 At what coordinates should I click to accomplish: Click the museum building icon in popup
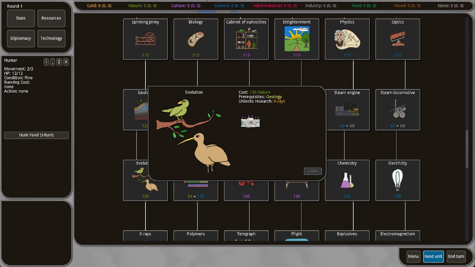click(x=250, y=121)
